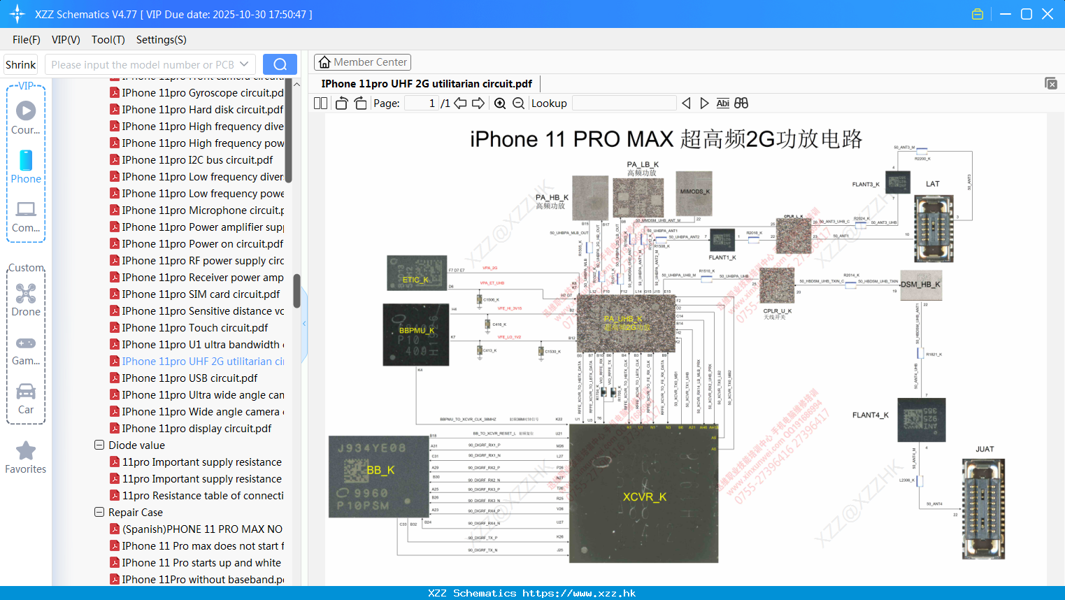Image resolution: width=1065 pixels, height=600 pixels.
Task: Open the File(F) menu
Action: [27, 40]
